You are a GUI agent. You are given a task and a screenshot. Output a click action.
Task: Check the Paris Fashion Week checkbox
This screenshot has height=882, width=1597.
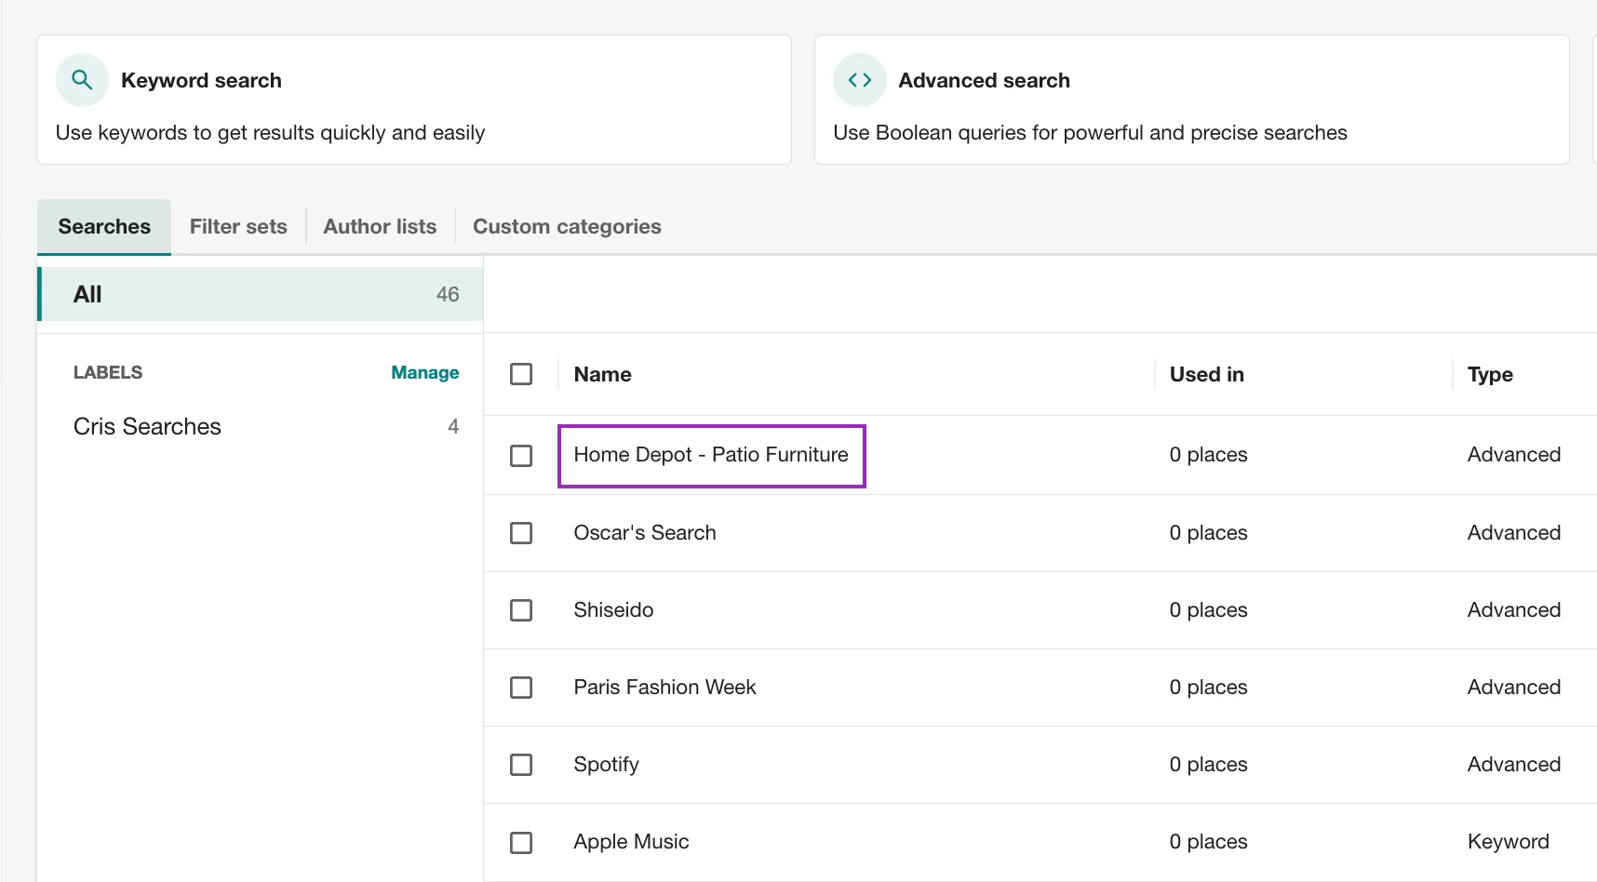(x=521, y=688)
